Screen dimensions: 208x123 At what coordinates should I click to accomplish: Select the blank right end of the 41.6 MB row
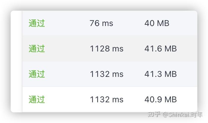pos(188,48)
